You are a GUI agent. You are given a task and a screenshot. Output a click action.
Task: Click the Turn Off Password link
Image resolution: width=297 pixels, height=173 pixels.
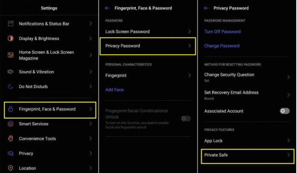click(x=223, y=31)
